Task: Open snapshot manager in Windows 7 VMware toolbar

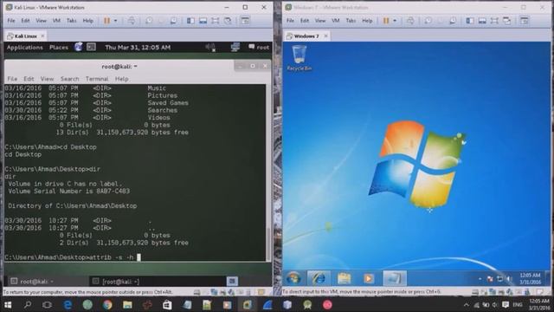Action: (453, 21)
